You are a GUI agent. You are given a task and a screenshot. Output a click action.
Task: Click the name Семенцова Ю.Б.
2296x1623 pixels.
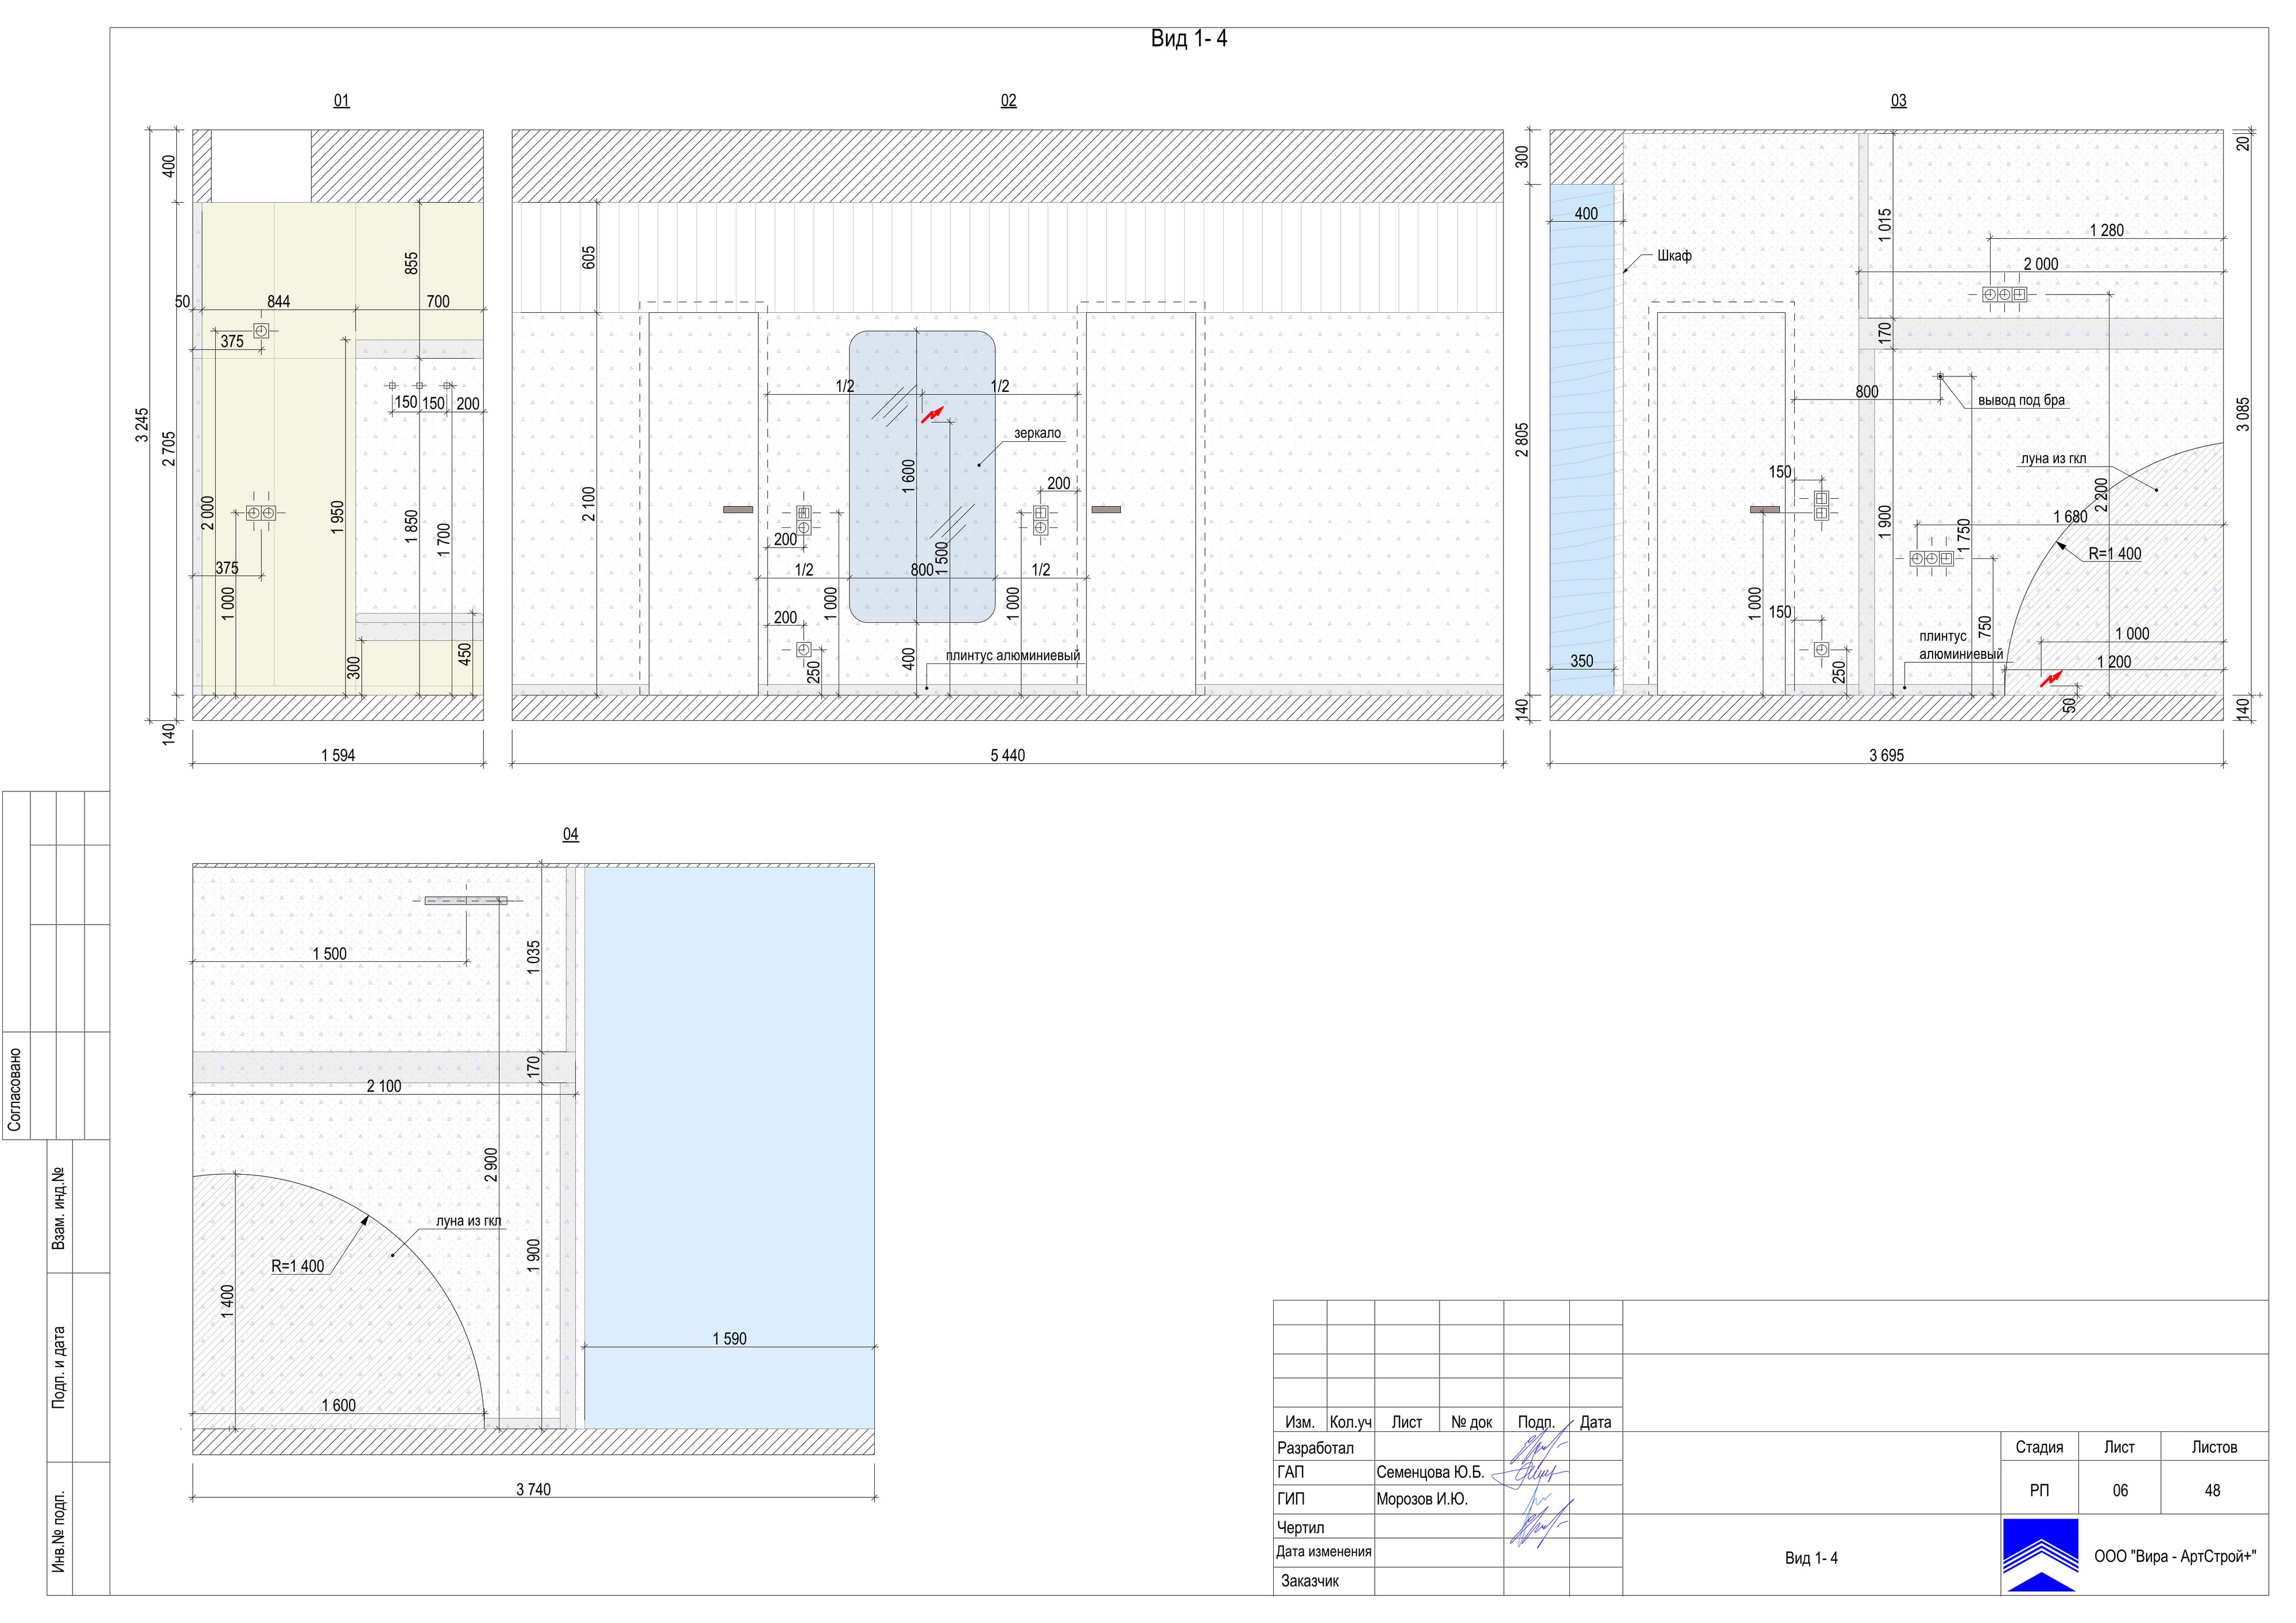1430,1473
